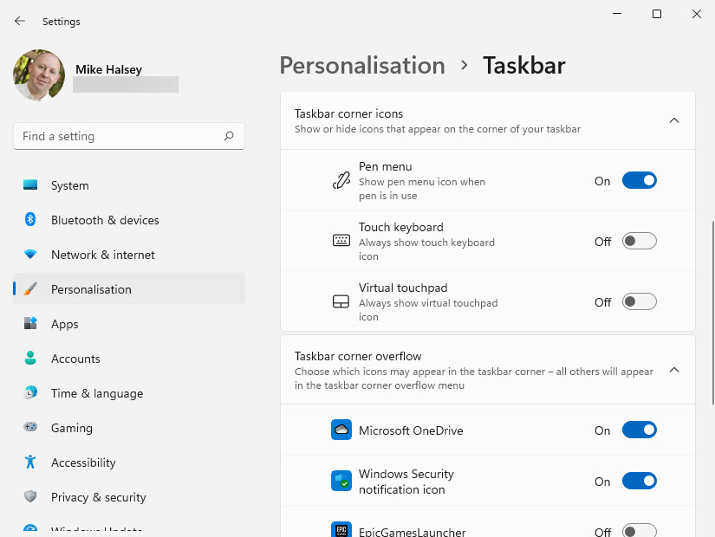Click the Mike Halsey profile picture

(39, 75)
